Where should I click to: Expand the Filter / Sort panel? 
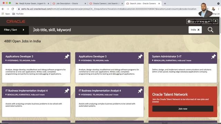tap(14, 30)
